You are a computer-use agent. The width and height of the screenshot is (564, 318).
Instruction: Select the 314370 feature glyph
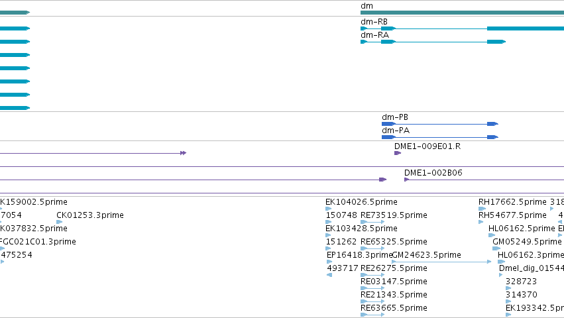pyautogui.click(x=508, y=301)
